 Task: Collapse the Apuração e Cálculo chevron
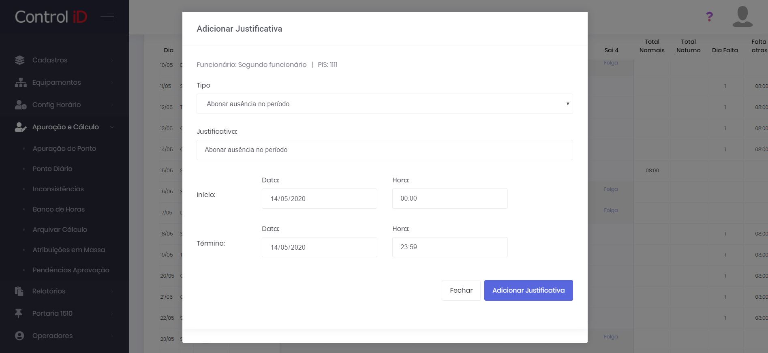(x=112, y=127)
